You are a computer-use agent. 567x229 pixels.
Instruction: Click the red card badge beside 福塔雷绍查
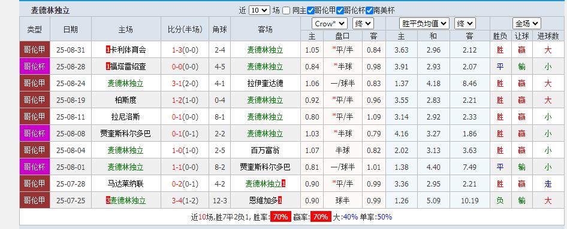click(x=108, y=66)
